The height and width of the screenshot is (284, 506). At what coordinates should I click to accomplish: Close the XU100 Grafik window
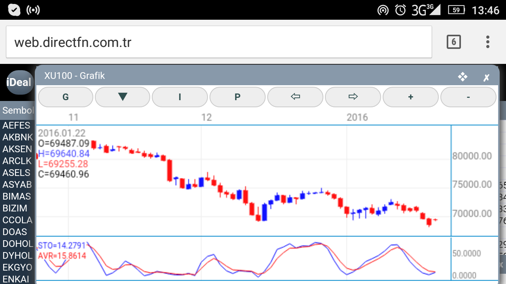click(486, 77)
